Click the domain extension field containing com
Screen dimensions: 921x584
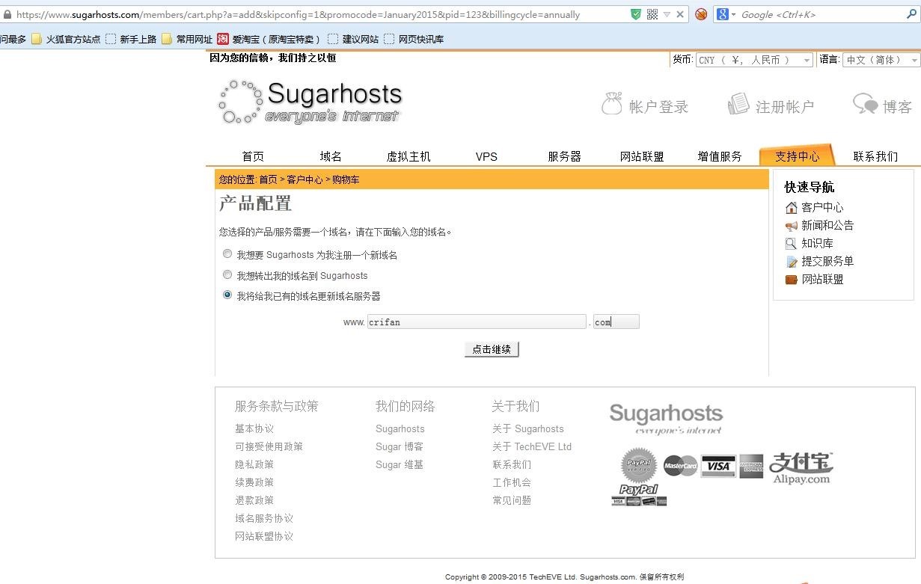point(616,322)
